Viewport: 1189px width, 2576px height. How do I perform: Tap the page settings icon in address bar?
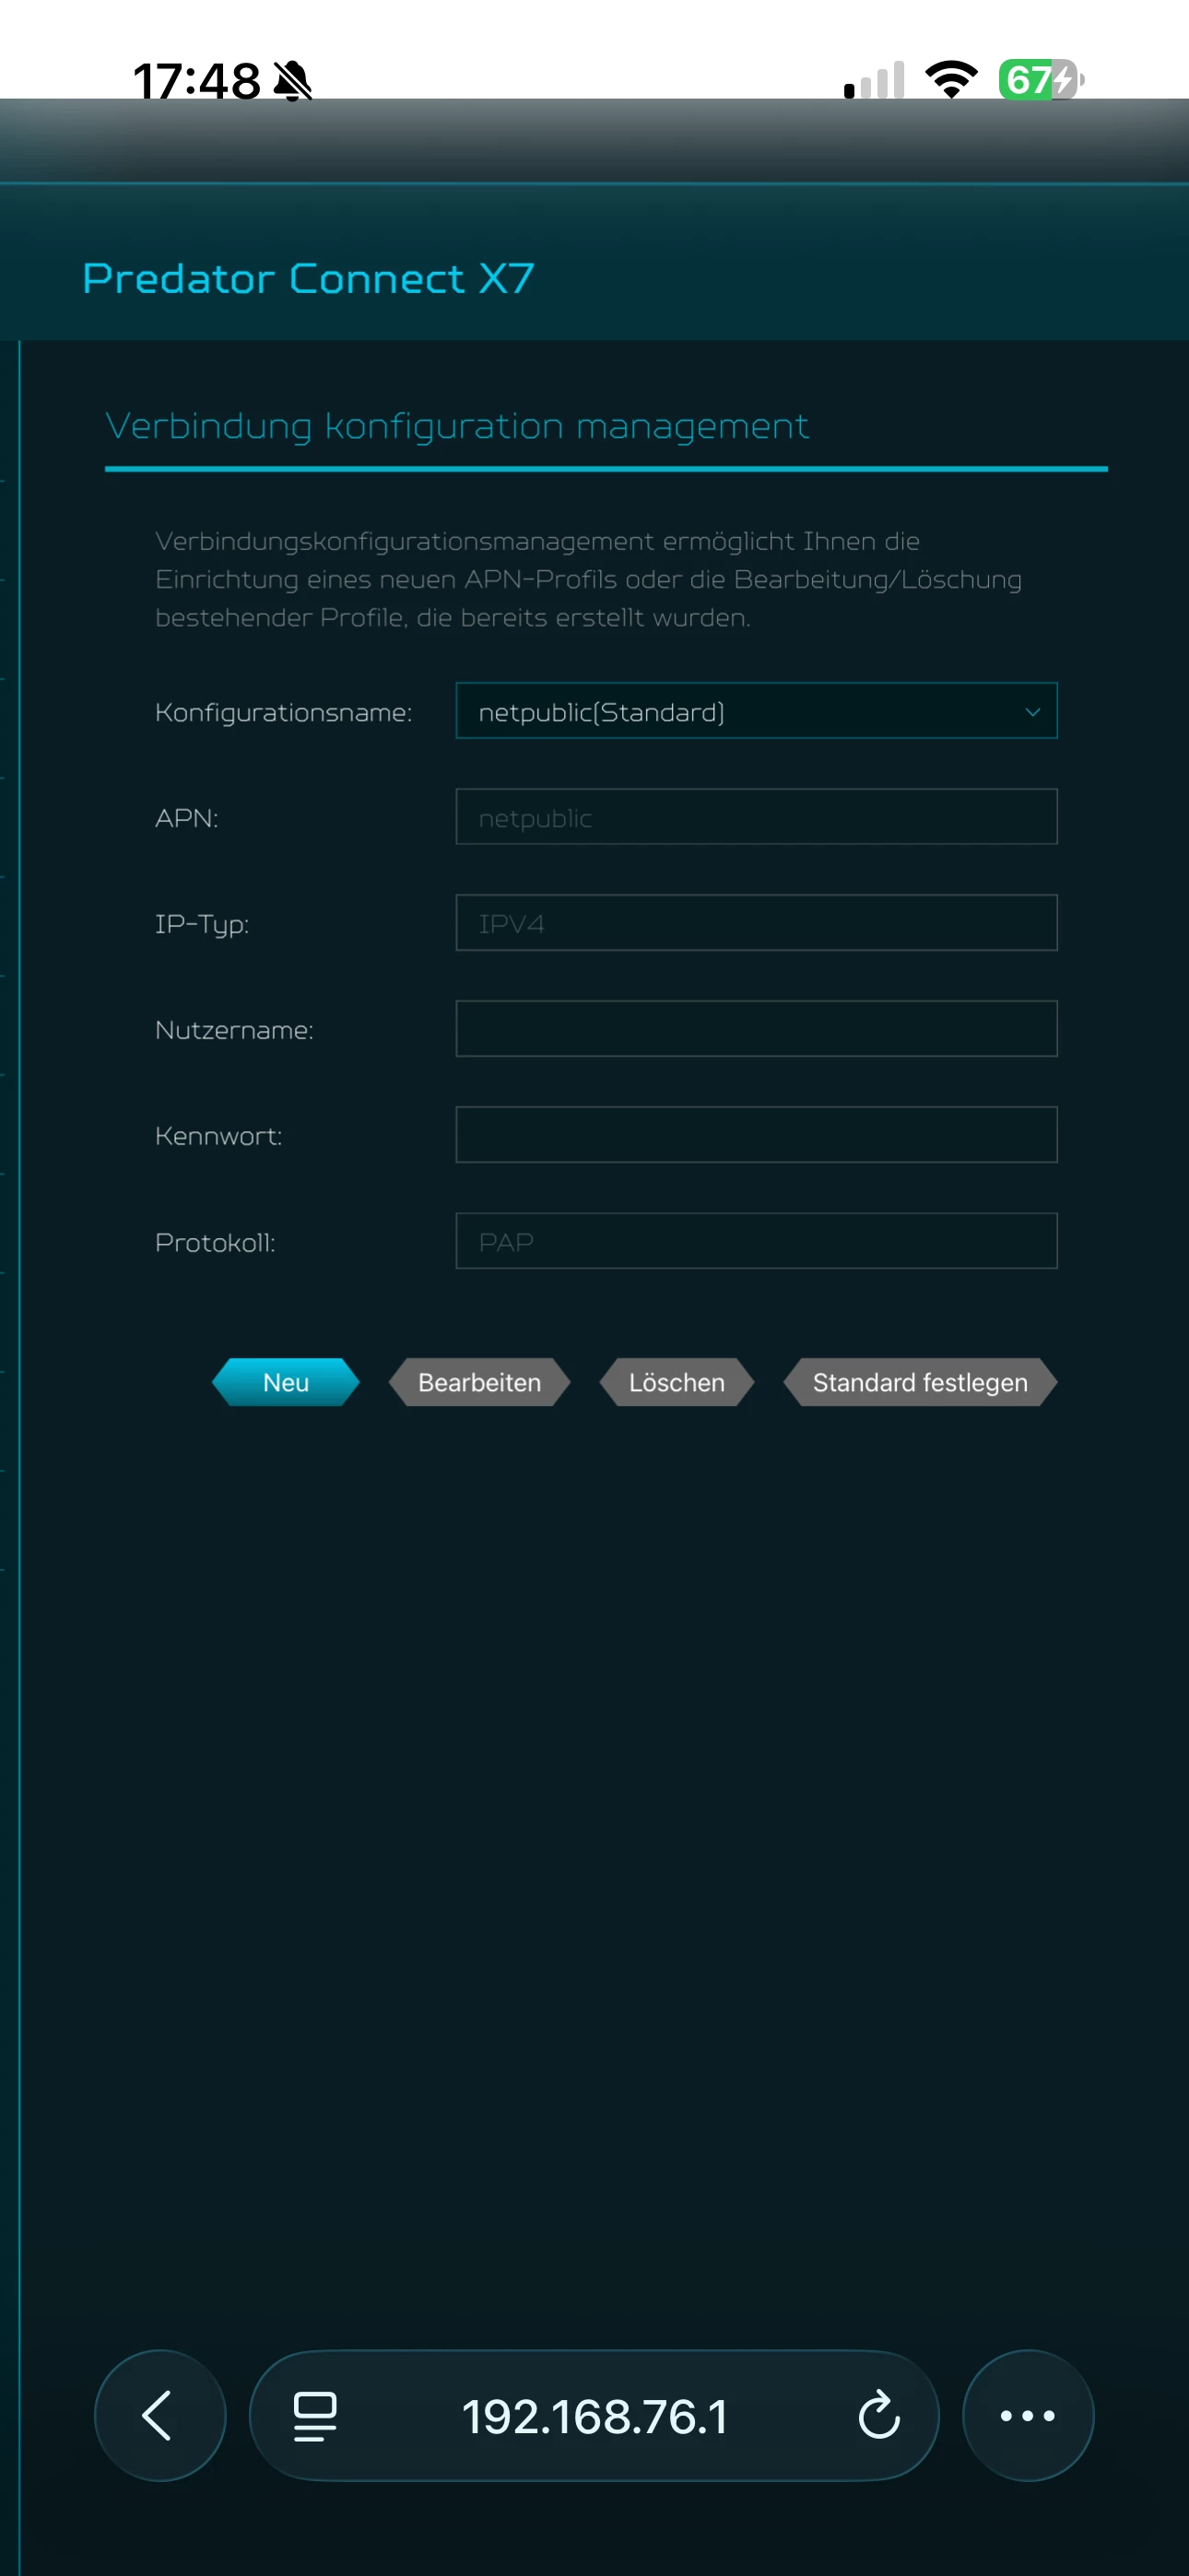pos(314,2416)
